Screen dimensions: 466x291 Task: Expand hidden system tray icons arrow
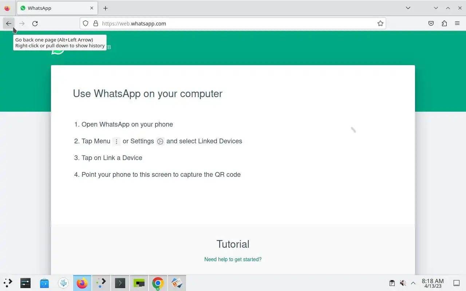[x=413, y=283]
